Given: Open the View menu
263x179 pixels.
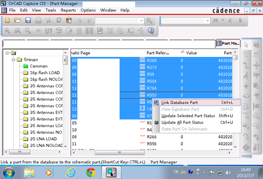Looking at the screenshot, I should (37, 10).
